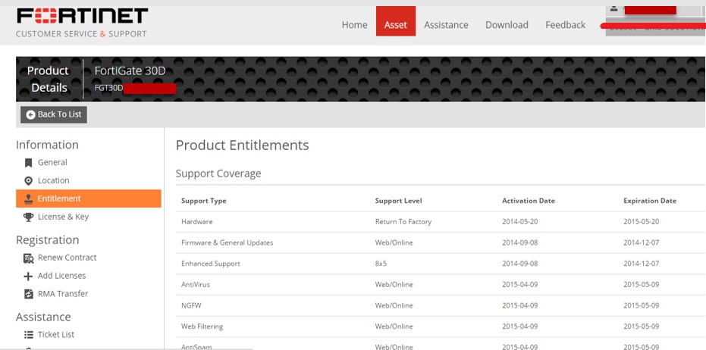
Task: Open the Location link
Action: [54, 180]
